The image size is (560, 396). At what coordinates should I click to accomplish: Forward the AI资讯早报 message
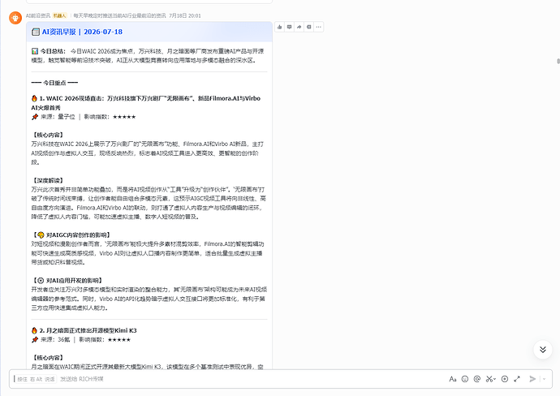(299, 27)
